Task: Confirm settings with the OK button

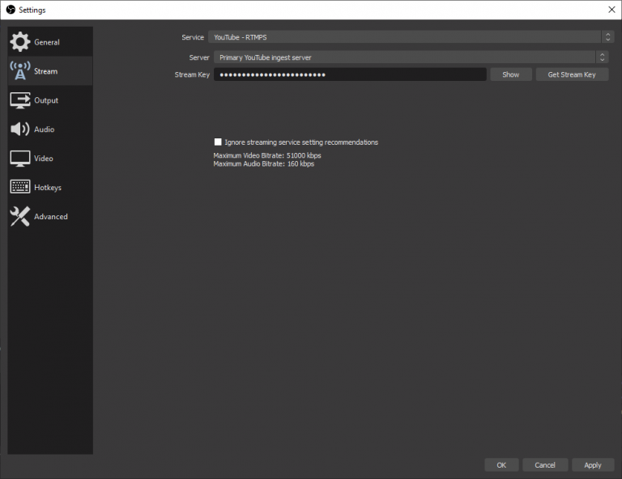Action: (x=501, y=465)
